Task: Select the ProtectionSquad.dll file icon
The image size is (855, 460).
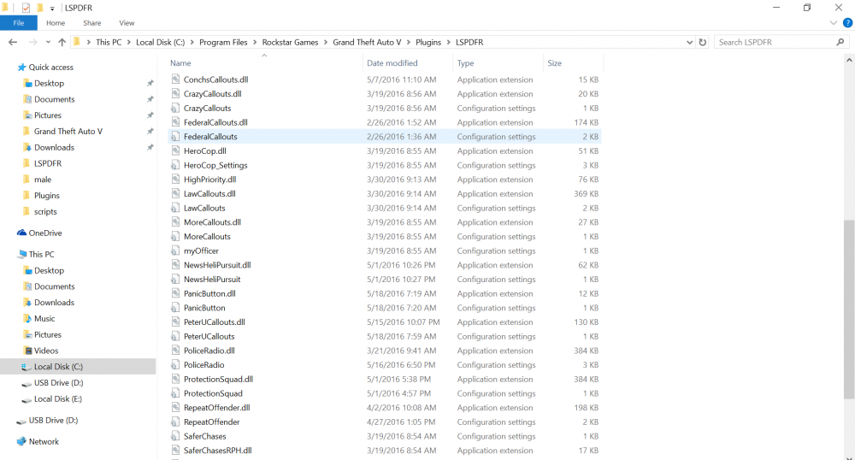Action: [175, 379]
